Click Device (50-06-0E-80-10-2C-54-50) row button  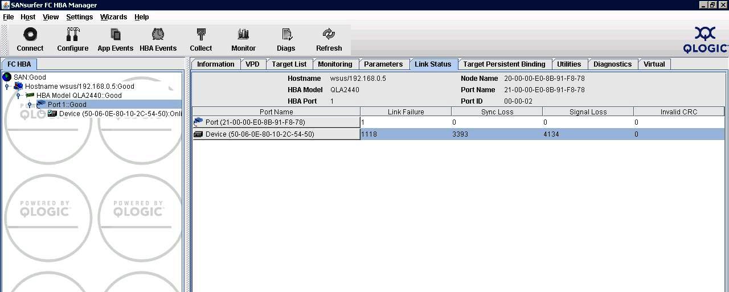coord(276,134)
